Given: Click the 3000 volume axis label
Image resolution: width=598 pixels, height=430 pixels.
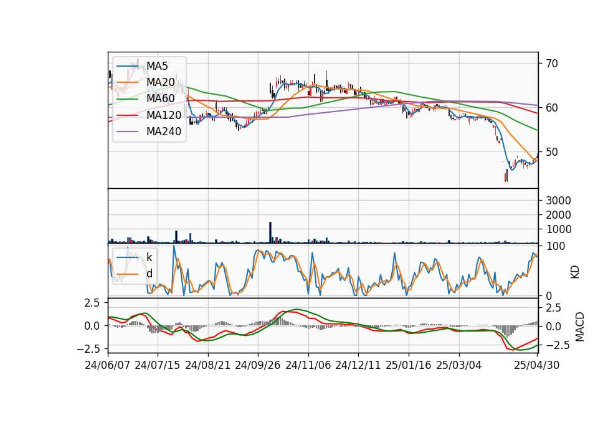Looking at the screenshot, I should [x=558, y=201].
